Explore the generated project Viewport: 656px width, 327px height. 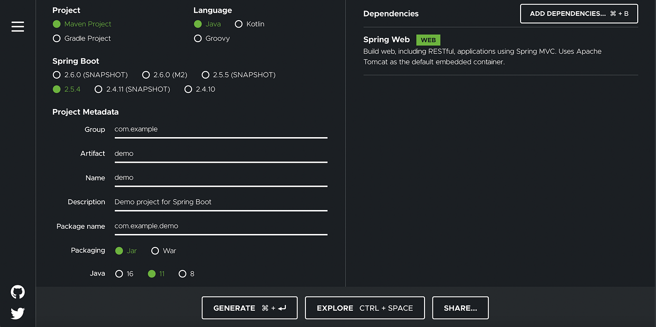(x=365, y=307)
